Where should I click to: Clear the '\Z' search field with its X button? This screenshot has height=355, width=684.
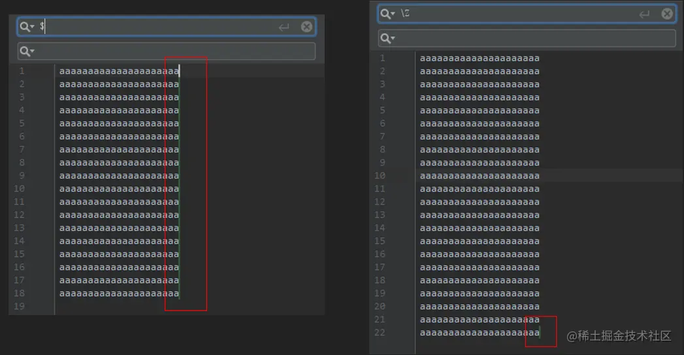click(667, 14)
